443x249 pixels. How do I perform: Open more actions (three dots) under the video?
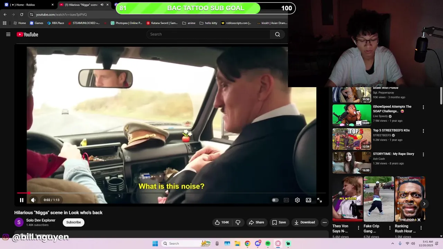(324, 222)
